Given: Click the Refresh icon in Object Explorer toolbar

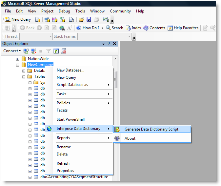Looking at the screenshot, I should click(56, 51).
